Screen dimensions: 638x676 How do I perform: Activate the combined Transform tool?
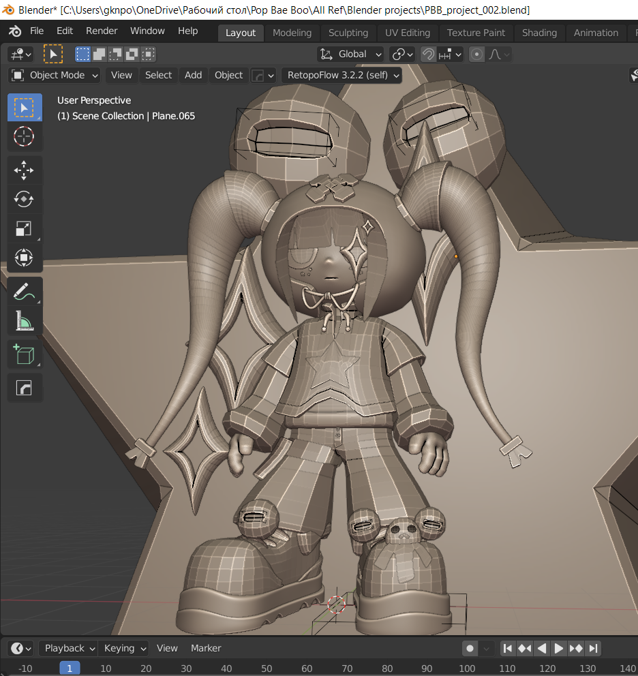pyautogui.click(x=25, y=258)
